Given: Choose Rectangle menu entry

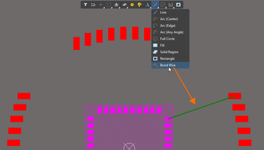Looking at the screenshot, I should pyautogui.click(x=170, y=59).
